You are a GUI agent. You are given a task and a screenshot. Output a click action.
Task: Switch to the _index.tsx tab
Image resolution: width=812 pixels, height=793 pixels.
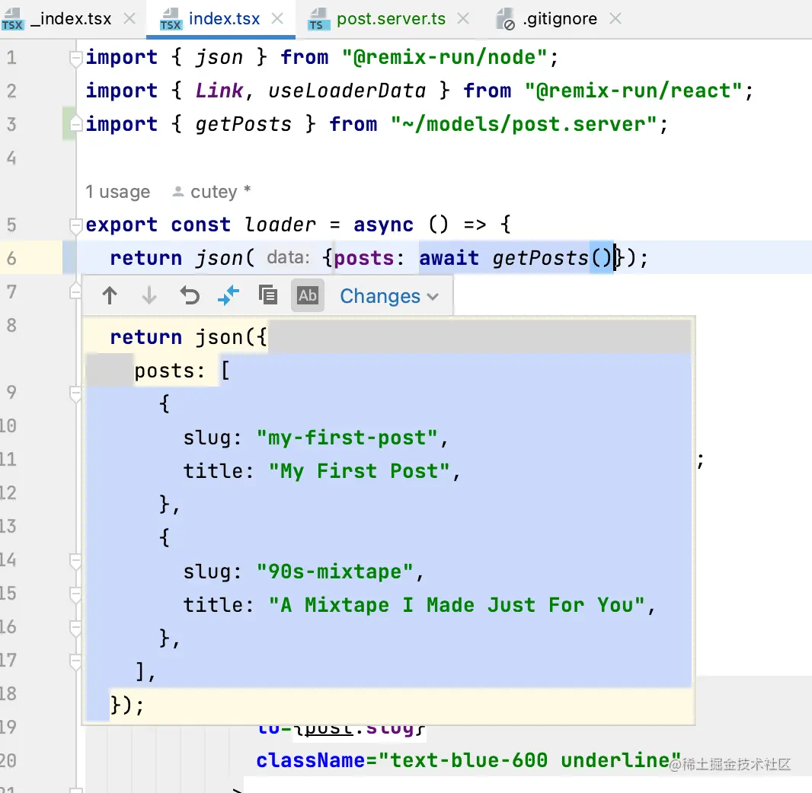coord(71,19)
